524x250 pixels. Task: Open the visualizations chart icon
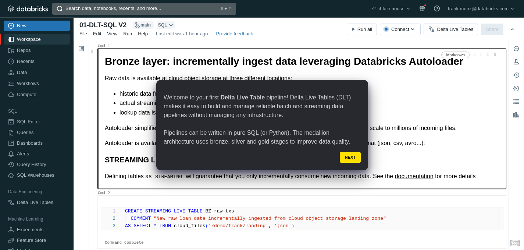[x=516, y=115]
